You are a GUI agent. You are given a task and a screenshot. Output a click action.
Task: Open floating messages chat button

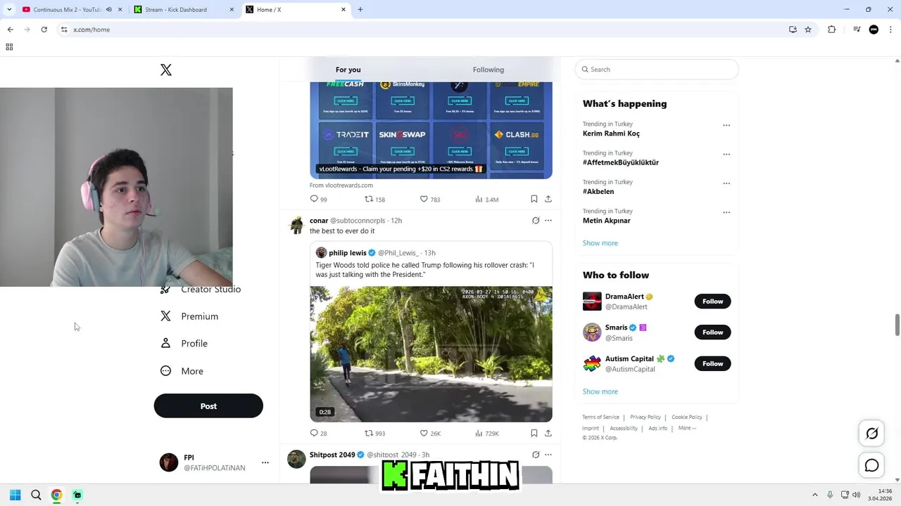tap(872, 465)
